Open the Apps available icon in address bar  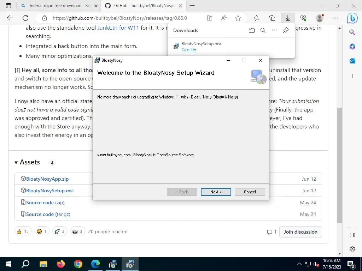(210, 18)
